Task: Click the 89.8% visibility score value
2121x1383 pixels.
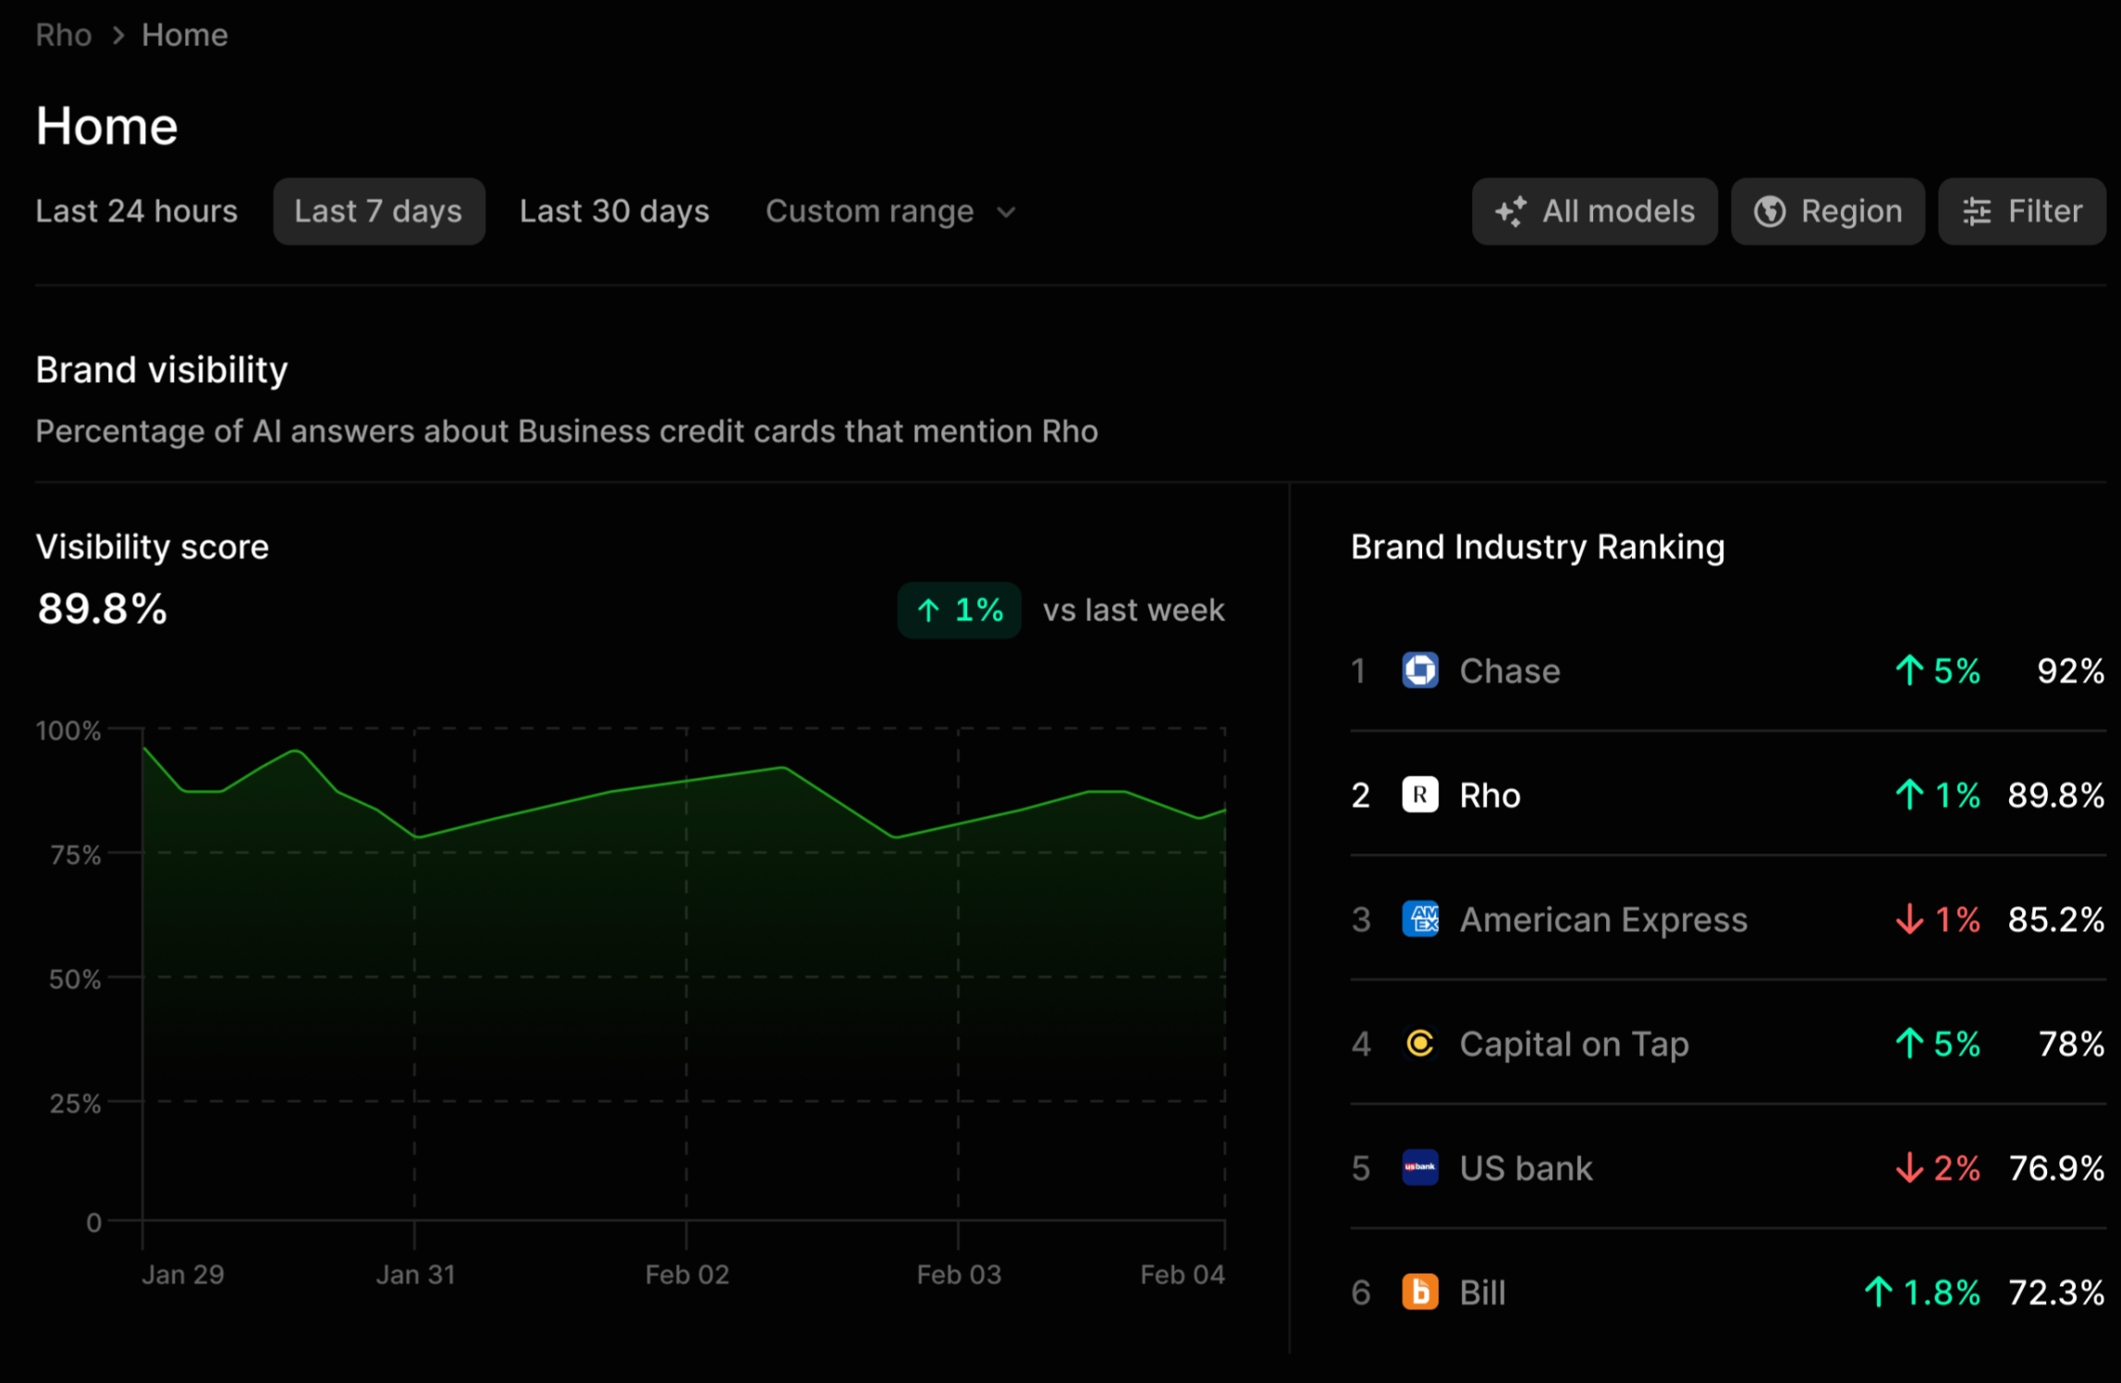Action: point(102,608)
